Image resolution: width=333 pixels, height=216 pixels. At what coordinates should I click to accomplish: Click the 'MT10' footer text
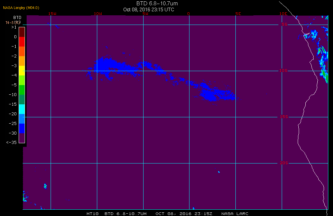click(x=93, y=214)
